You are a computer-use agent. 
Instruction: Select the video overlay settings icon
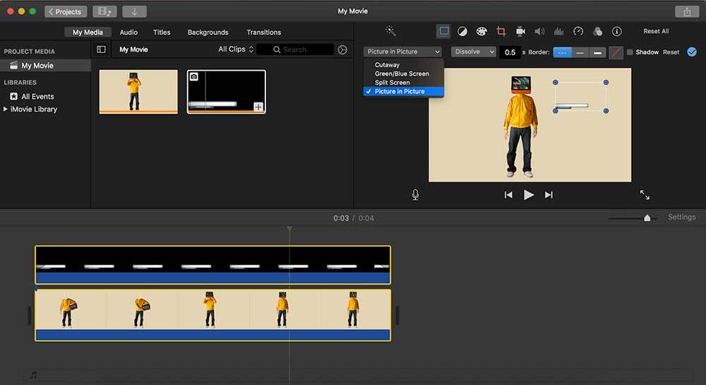point(443,31)
